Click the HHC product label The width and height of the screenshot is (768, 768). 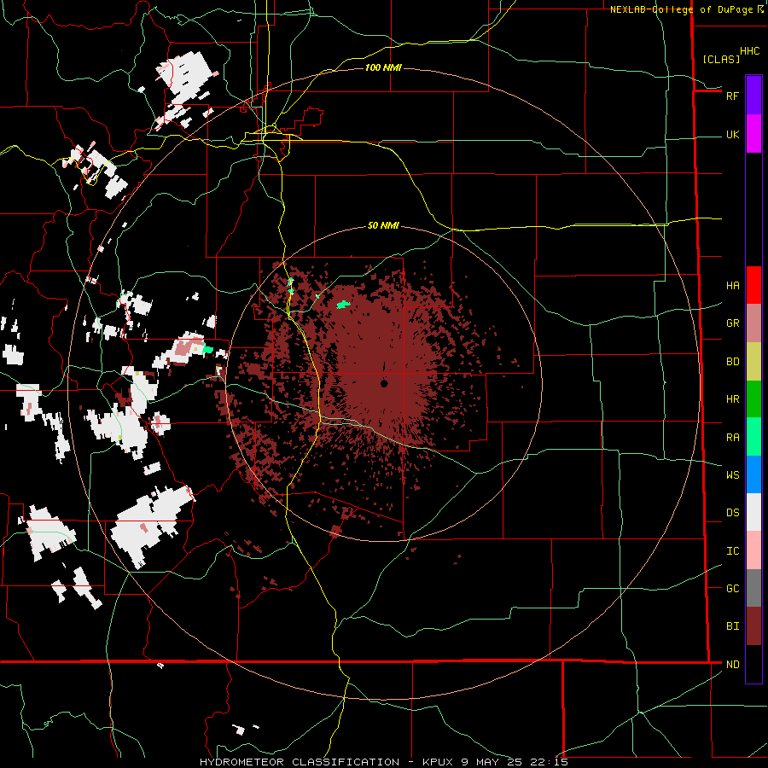tap(749, 51)
